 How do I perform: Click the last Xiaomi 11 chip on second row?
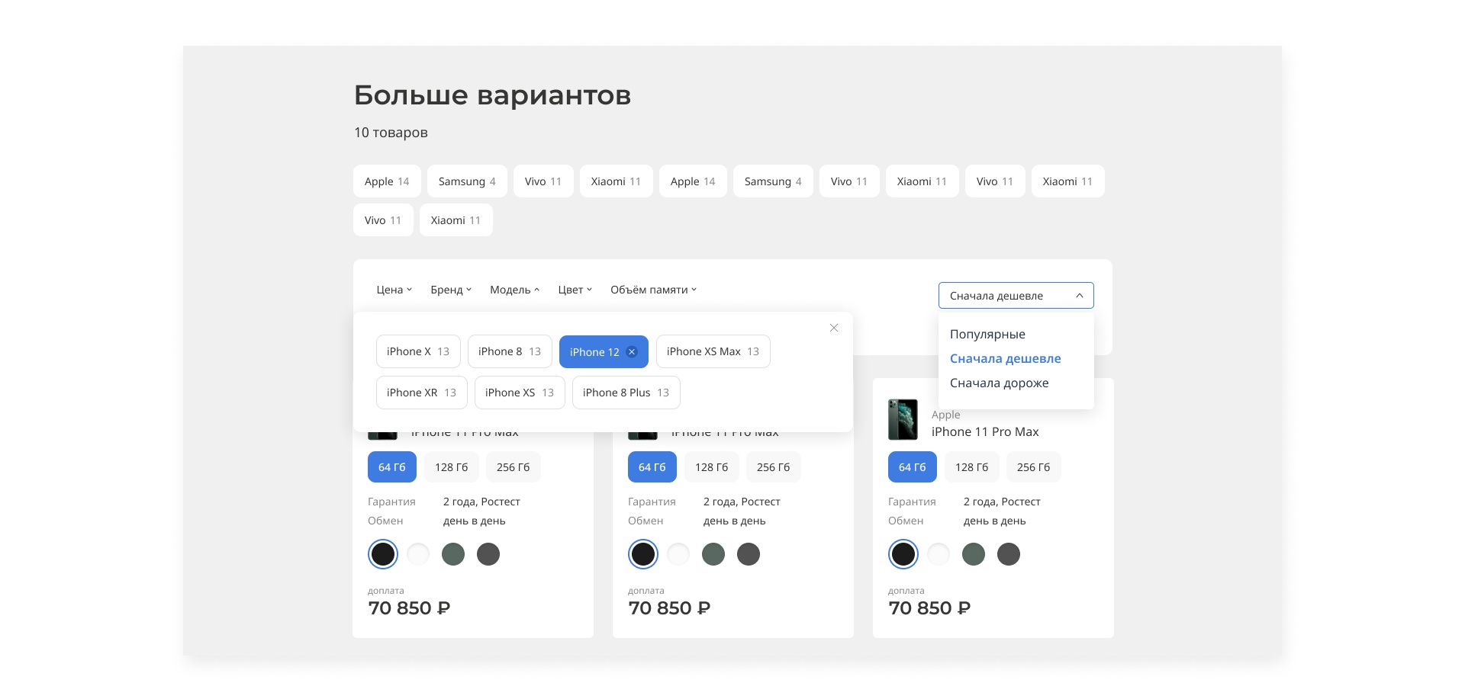[x=456, y=220]
